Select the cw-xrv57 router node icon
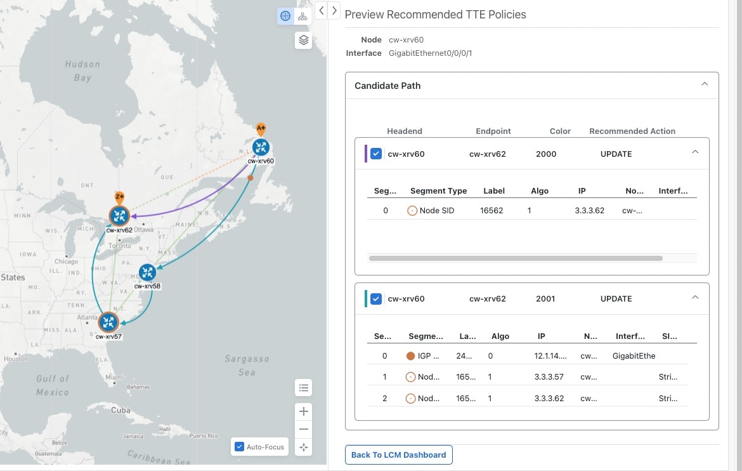The height and width of the screenshot is (471, 742). 108,322
